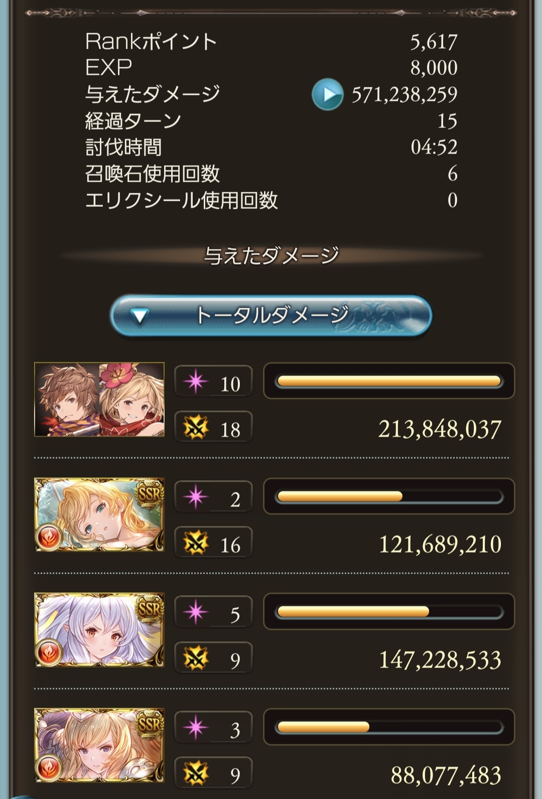Click the 与えたダメージ section header
Viewport: 542px width, 799px height.
[x=271, y=256]
